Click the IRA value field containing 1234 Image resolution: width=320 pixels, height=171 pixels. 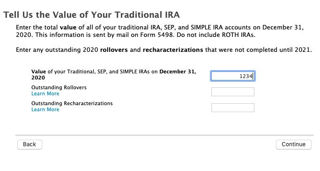pyautogui.click(x=233, y=76)
